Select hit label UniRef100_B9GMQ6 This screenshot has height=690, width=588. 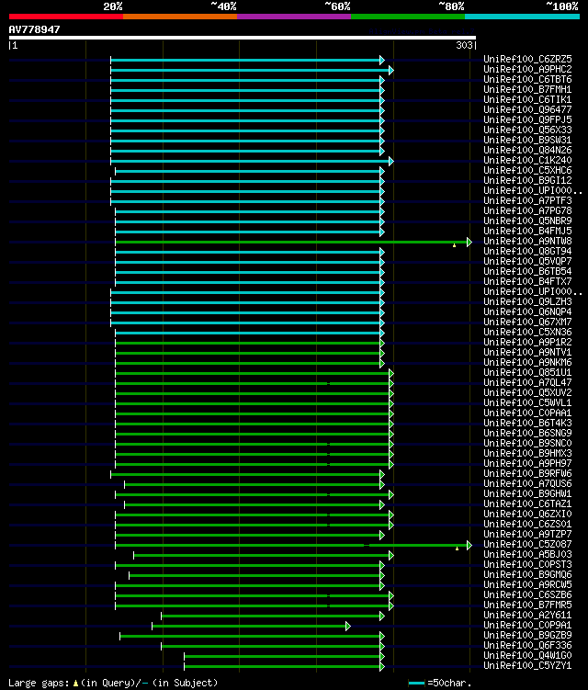(527, 575)
